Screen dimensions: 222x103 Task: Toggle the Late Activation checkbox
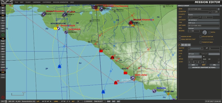[x=200, y=37]
